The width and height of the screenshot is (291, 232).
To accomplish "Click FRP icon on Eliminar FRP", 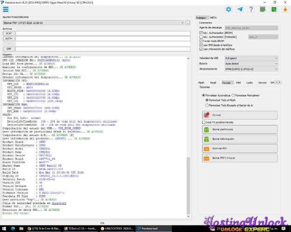I will coord(206,148).
